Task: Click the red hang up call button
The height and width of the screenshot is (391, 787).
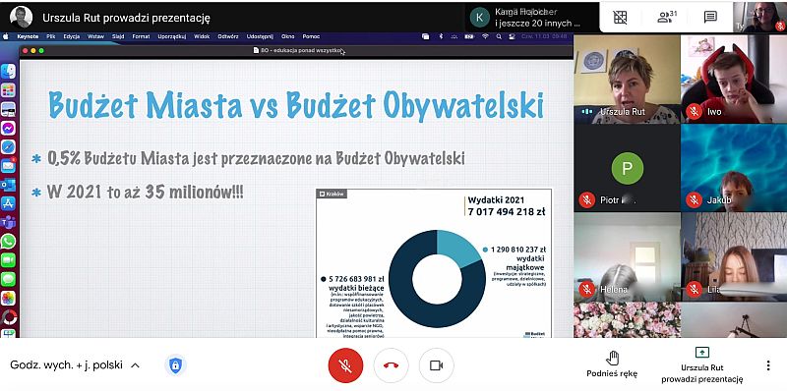Action: 391,365
